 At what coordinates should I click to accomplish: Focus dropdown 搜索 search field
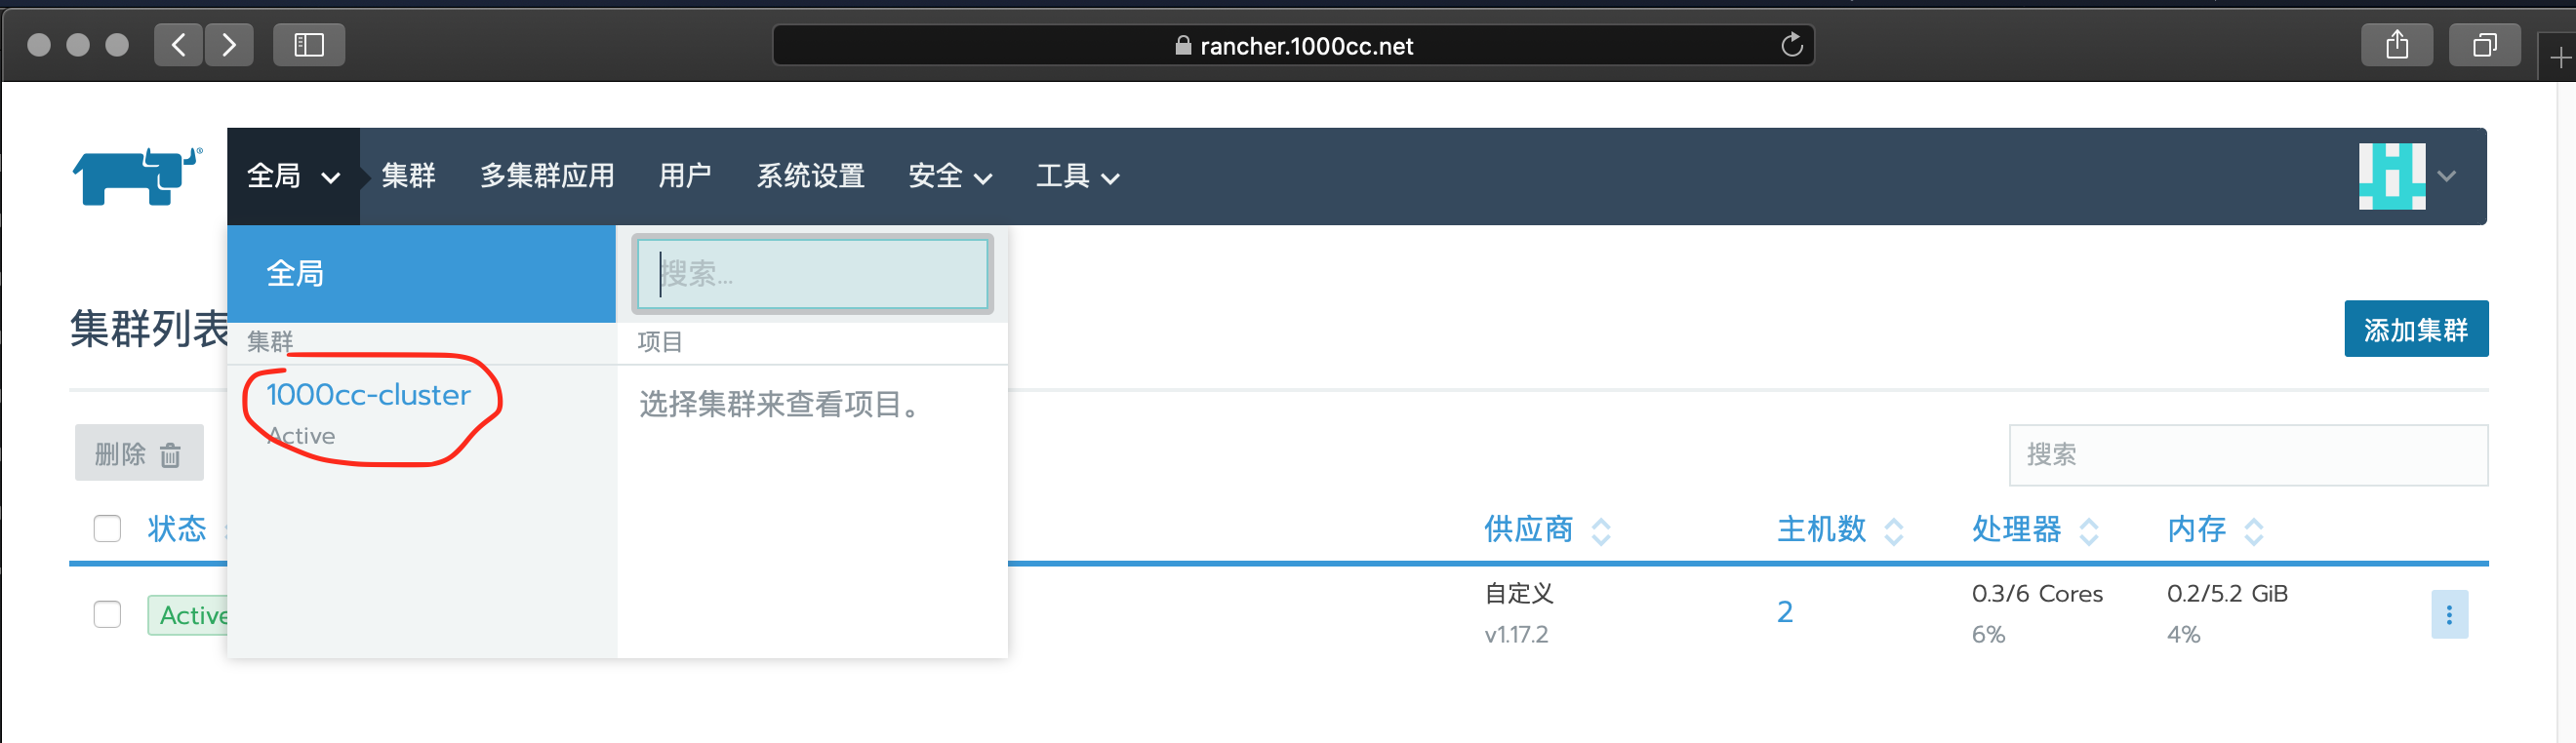click(x=813, y=274)
